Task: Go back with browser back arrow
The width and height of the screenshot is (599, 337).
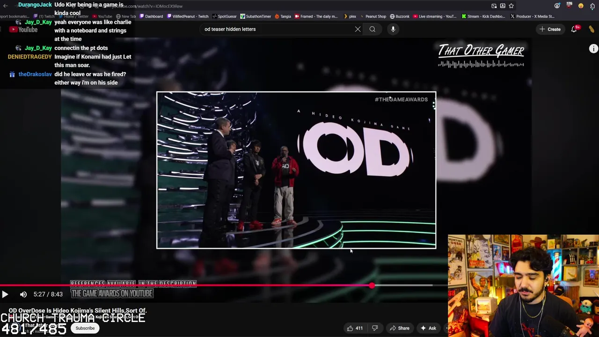Action: [5, 6]
